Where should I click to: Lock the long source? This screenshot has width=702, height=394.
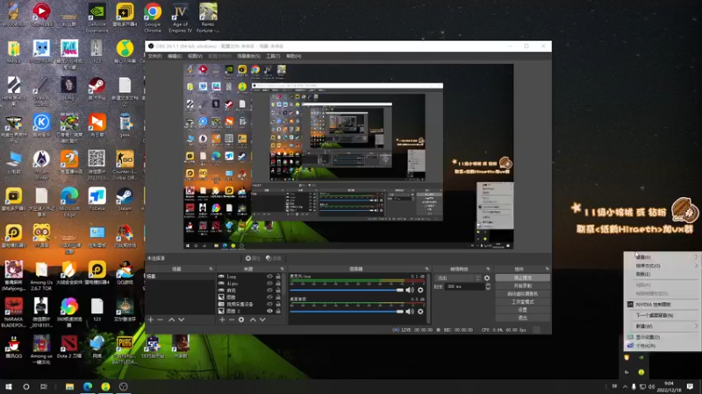pos(278,277)
